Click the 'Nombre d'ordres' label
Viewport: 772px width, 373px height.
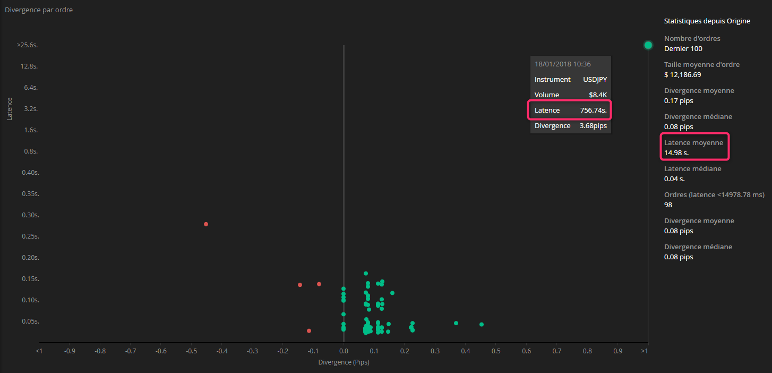point(692,39)
